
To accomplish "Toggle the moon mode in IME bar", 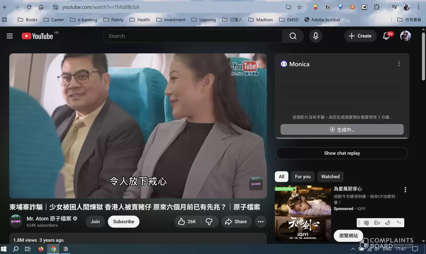I will tap(387, 223).
